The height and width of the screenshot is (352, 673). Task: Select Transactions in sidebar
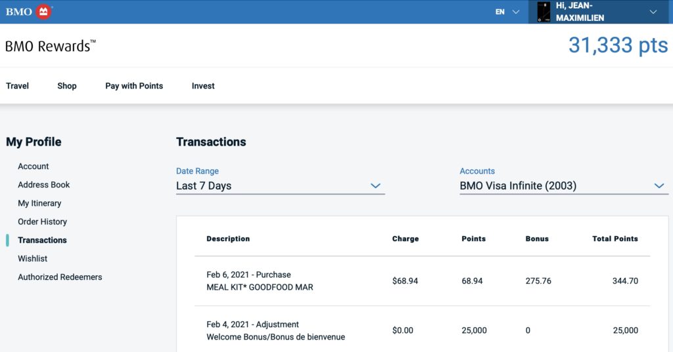click(42, 240)
